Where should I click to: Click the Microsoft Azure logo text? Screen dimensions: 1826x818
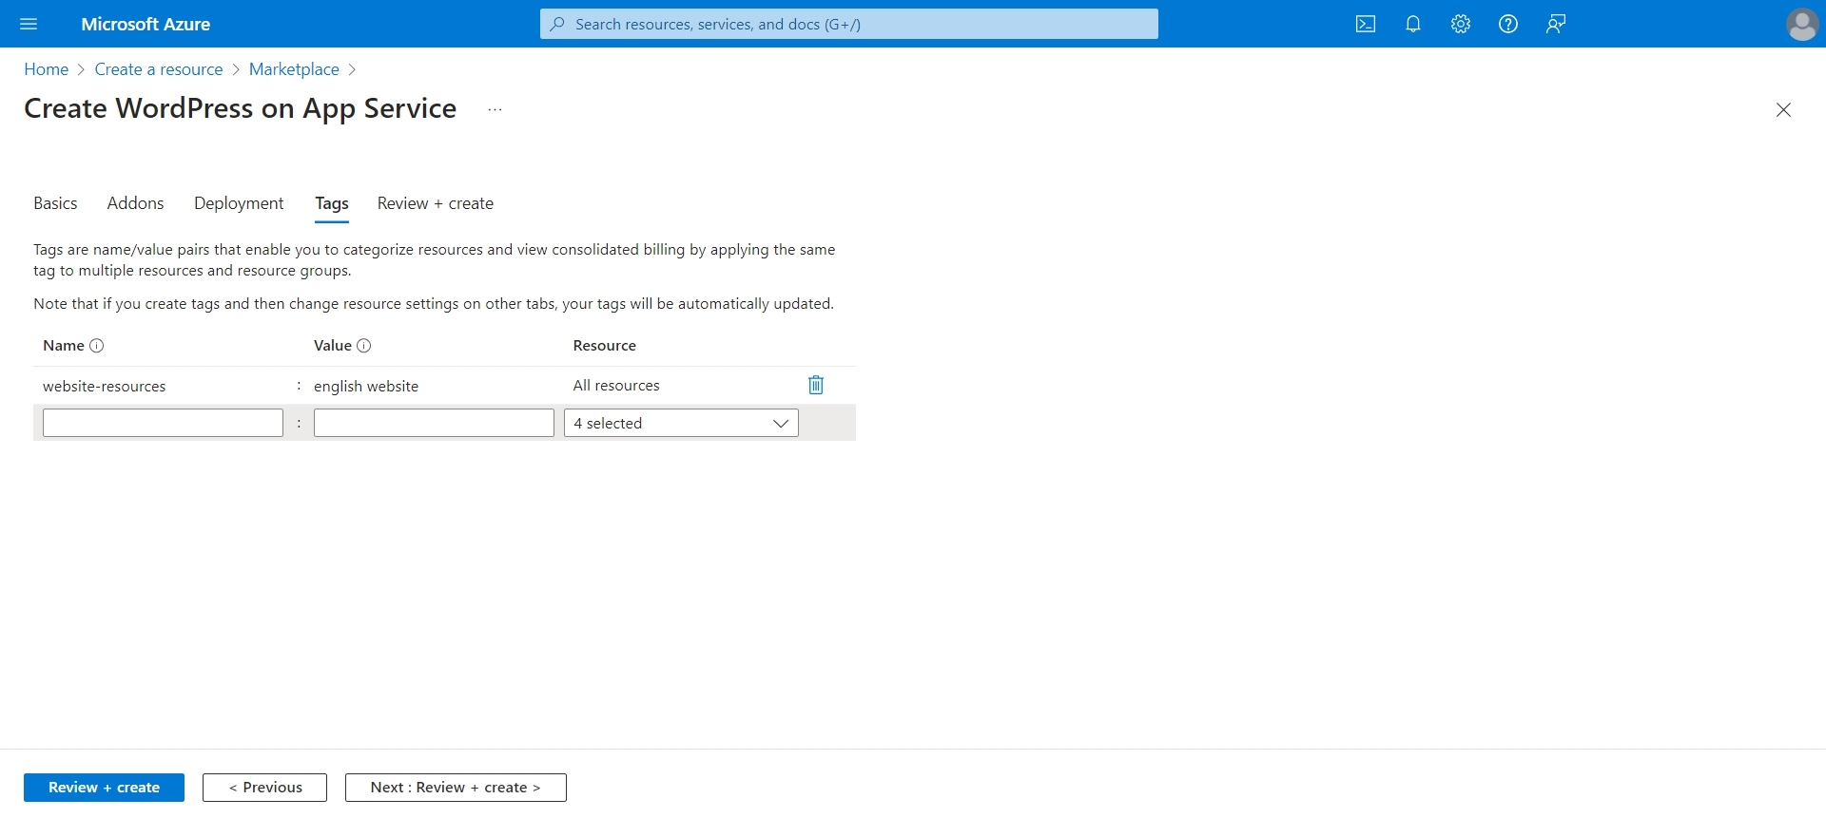tap(146, 24)
